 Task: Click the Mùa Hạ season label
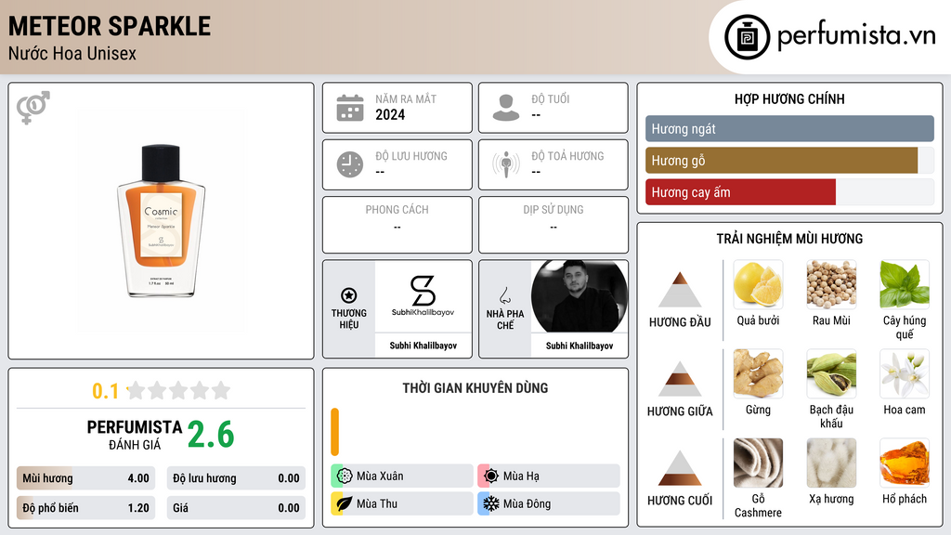pyautogui.click(x=521, y=476)
